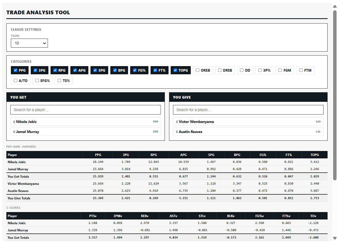
Task: Click the ASTv header in Z-scores table
Action: coord(173,216)
